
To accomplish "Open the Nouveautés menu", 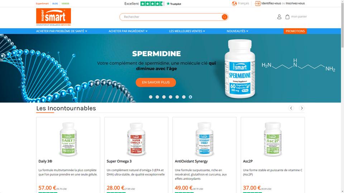I will point(237,31).
